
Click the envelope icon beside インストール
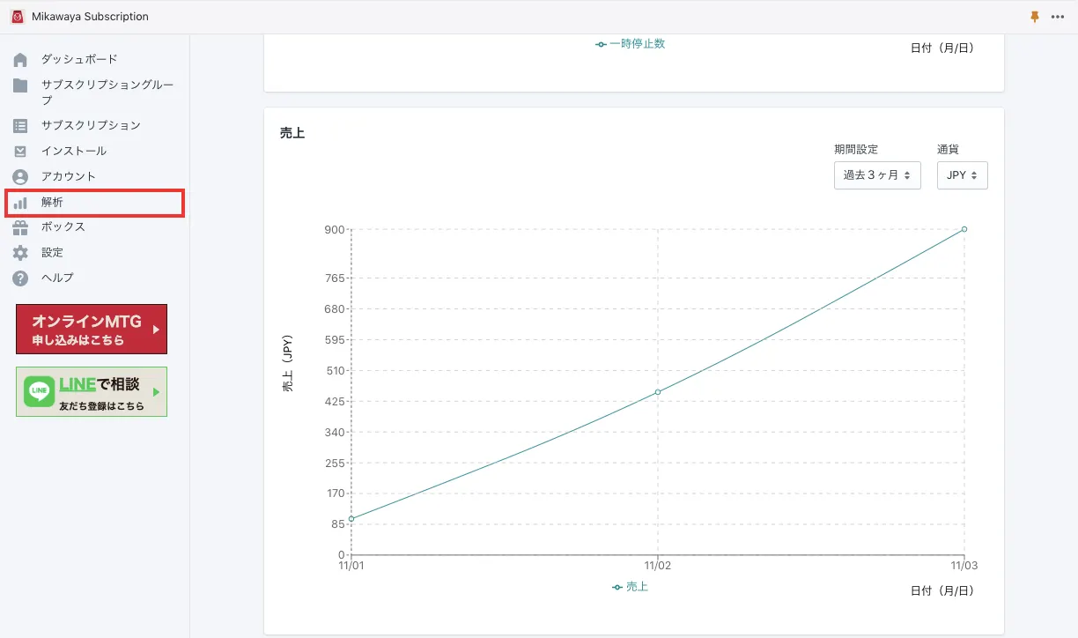(x=20, y=152)
